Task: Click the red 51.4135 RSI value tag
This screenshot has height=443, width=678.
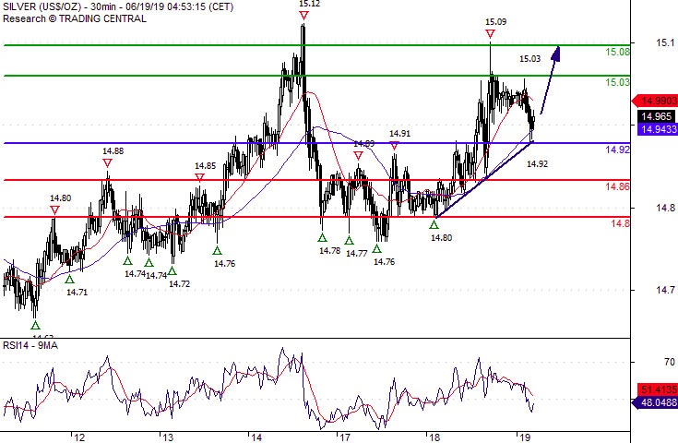Action: (657, 389)
